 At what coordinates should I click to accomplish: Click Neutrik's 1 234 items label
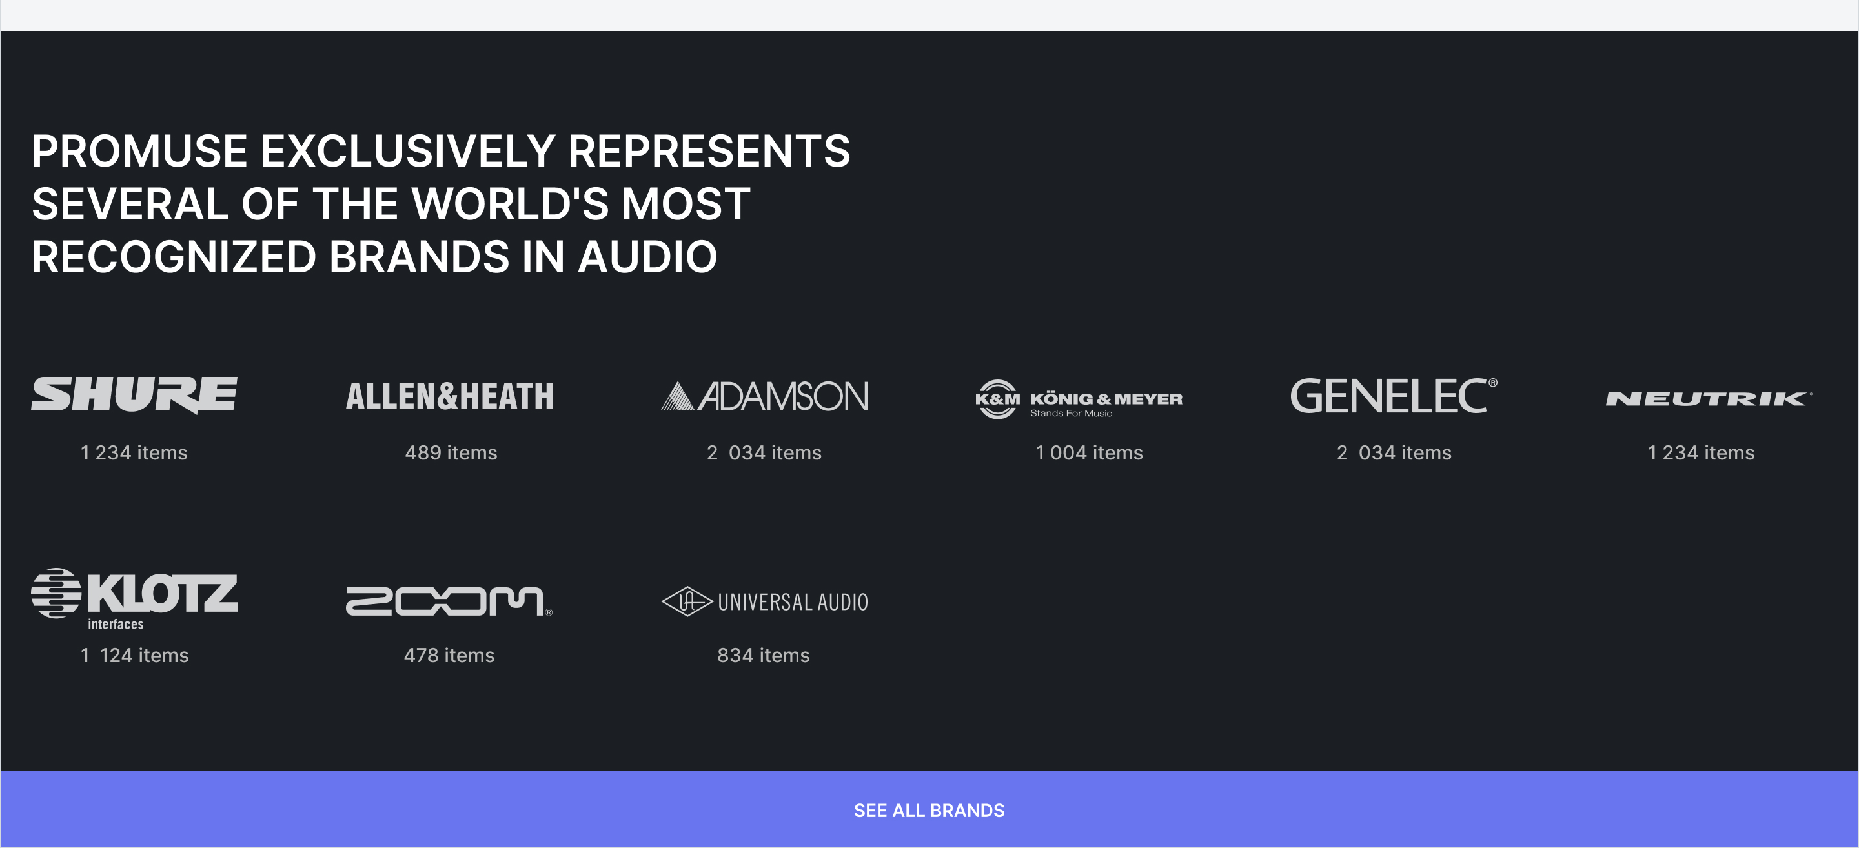pyautogui.click(x=1701, y=452)
